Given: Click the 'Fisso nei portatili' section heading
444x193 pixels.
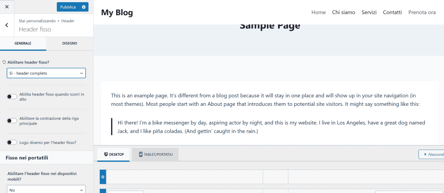Looking at the screenshot, I should (x=26, y=158).
